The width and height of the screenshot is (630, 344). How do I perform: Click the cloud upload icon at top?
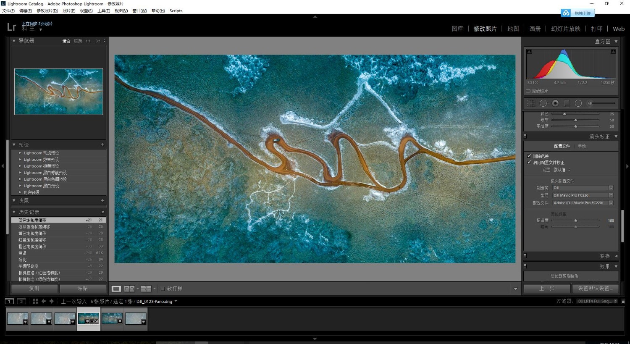click(566, 13)
